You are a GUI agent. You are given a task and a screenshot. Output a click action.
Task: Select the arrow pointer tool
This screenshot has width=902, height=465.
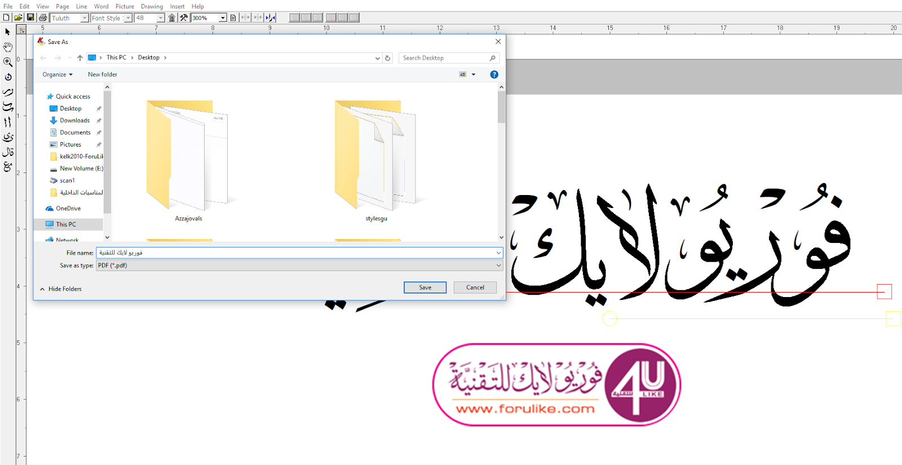[8, 32]
